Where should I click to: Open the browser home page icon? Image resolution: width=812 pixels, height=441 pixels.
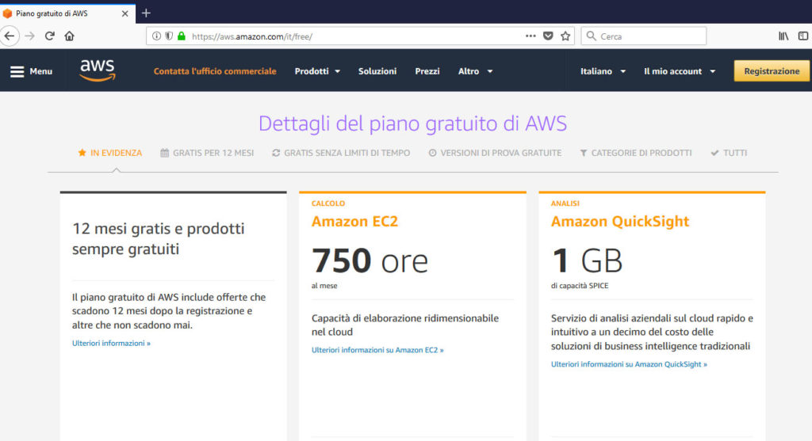click(x=70, y=36)
